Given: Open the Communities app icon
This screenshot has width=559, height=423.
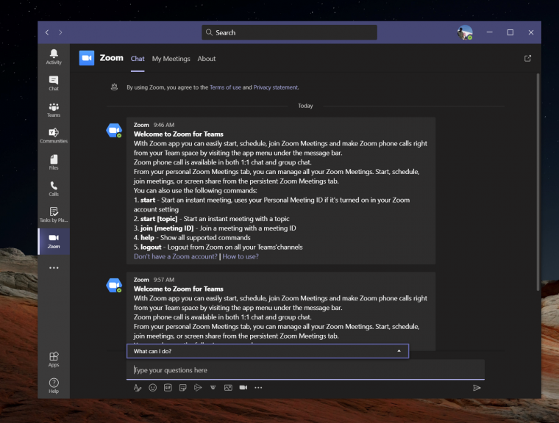Looking at the screenshot, I should point(54,136).
